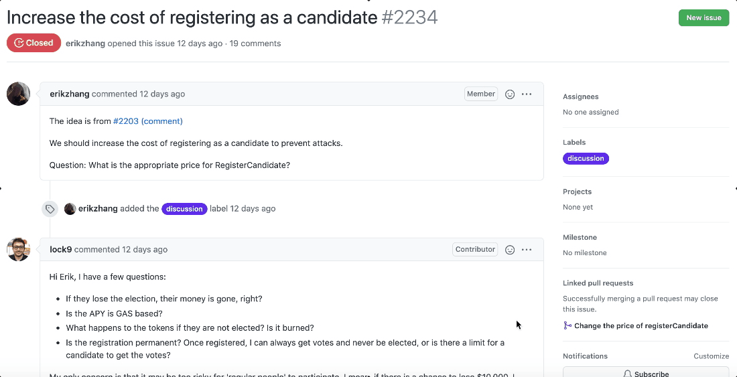Click erikzhang author link in issue header
This screenshot has width=737, height=377.
pos(85,44)
